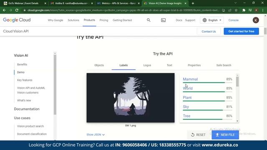Click the left sidebar scrollbar
The image size is (267, 150).
[x=55, y=84]
